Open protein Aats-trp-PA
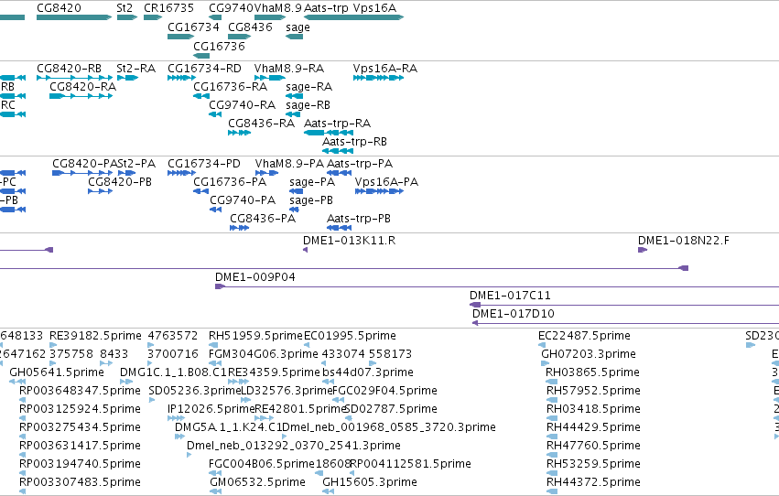Screen dimensions: 779x496 (x=340, y=173)
